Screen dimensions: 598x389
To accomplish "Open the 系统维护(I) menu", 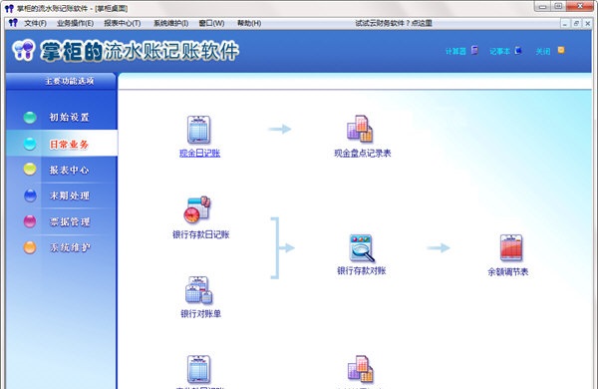I will coord(170,23).
